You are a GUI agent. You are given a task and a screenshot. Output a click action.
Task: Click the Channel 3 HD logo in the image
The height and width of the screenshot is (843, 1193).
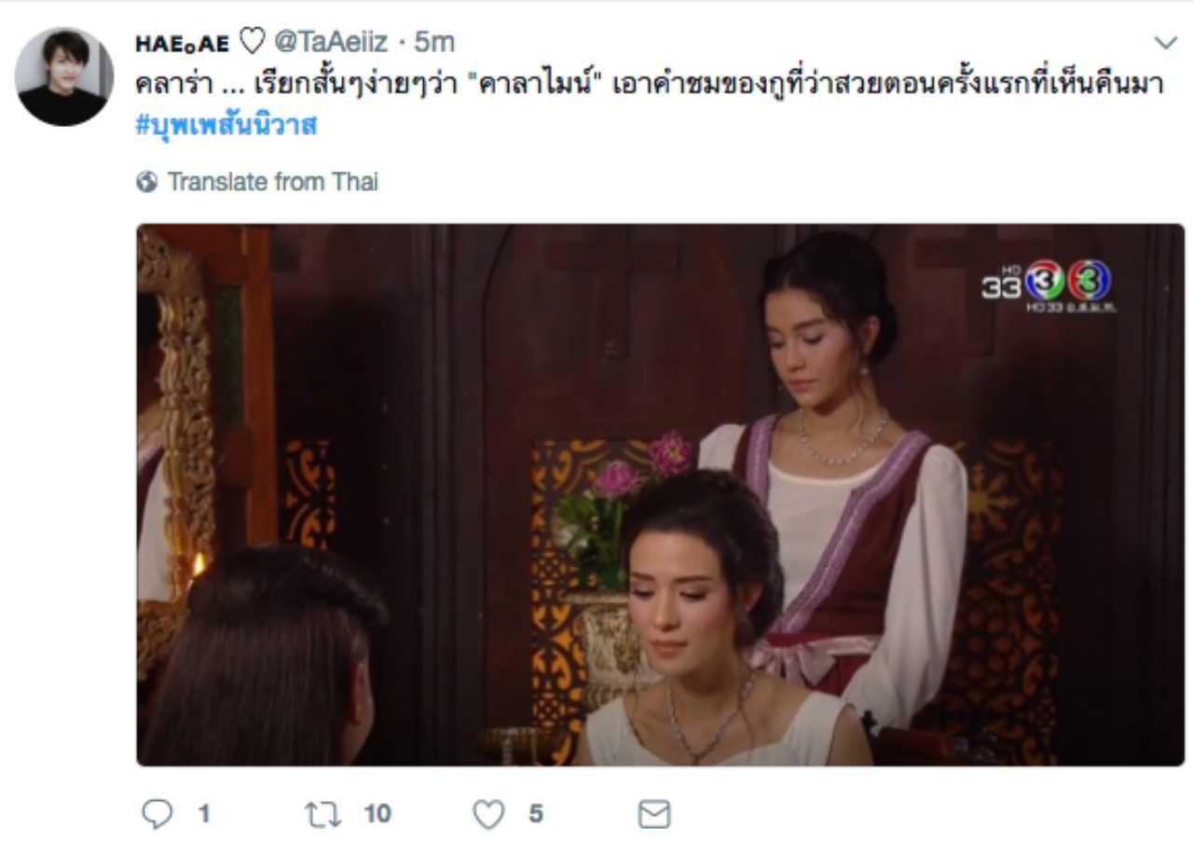click(1048, 285)
